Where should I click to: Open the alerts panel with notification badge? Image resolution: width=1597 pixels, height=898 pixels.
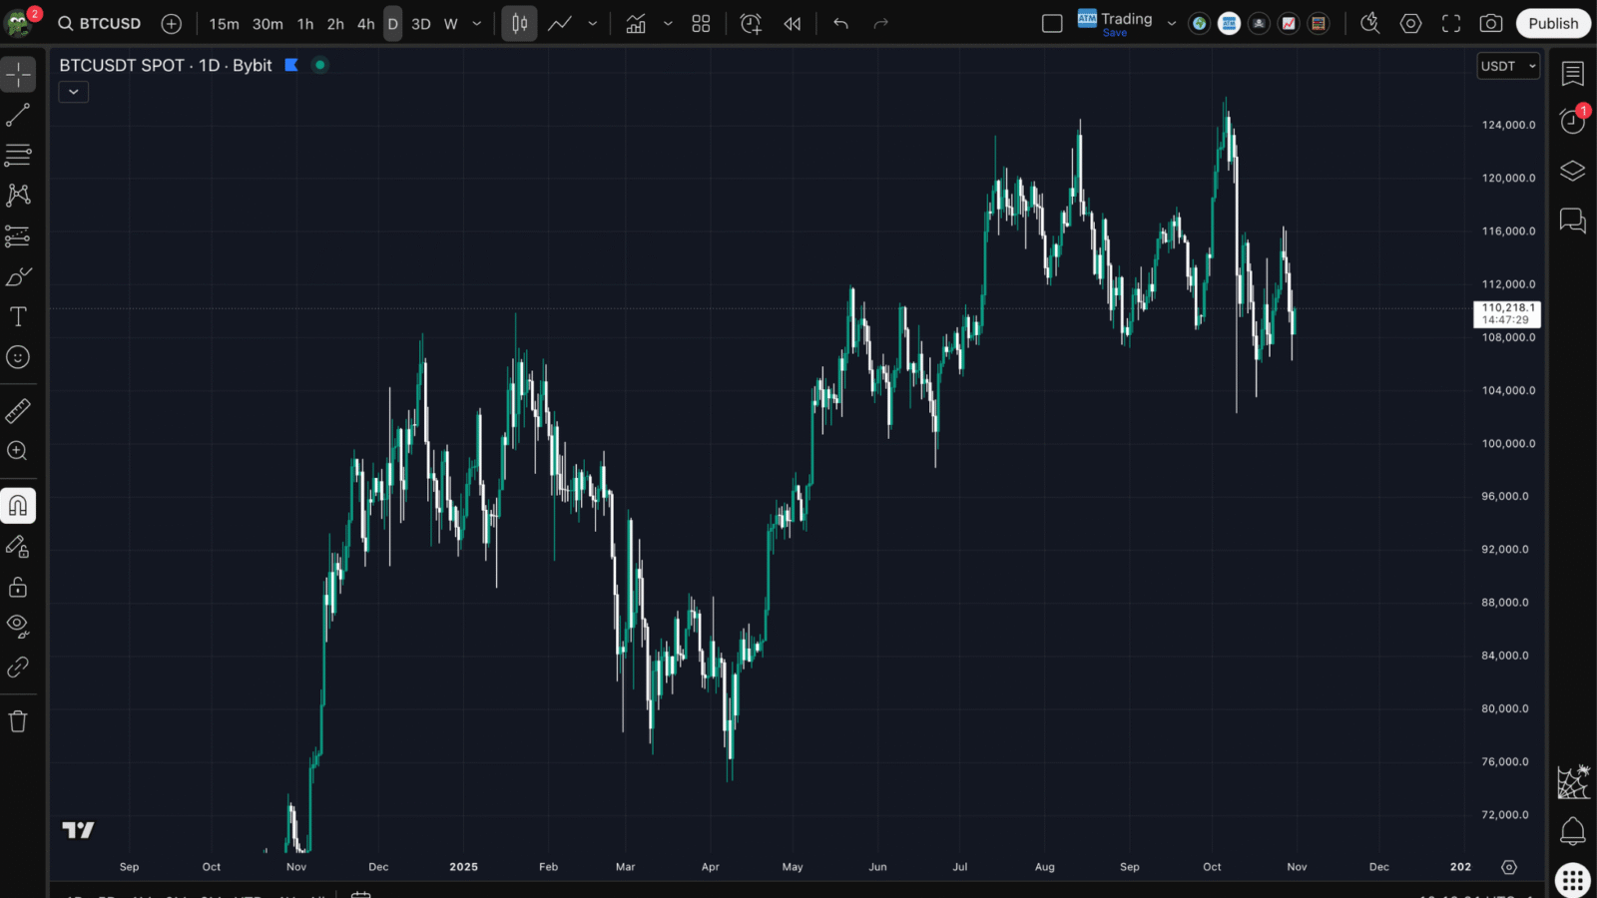coord(1572,122)
